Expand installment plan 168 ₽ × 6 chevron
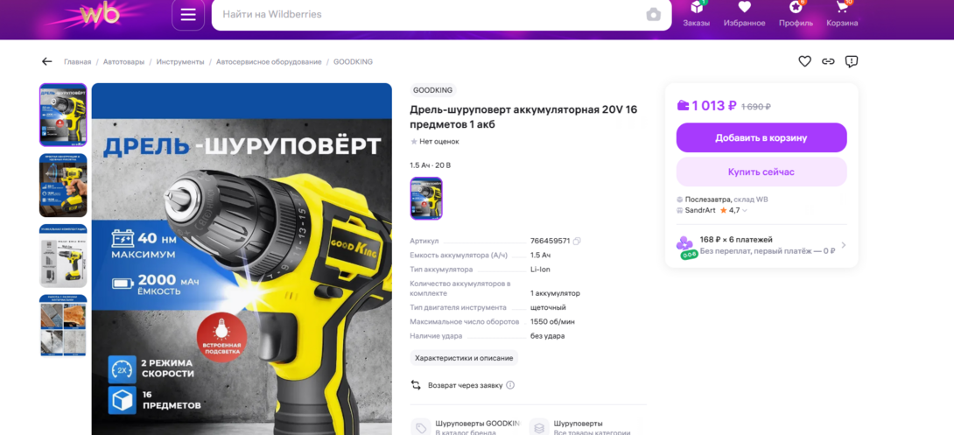 (843, 245)
